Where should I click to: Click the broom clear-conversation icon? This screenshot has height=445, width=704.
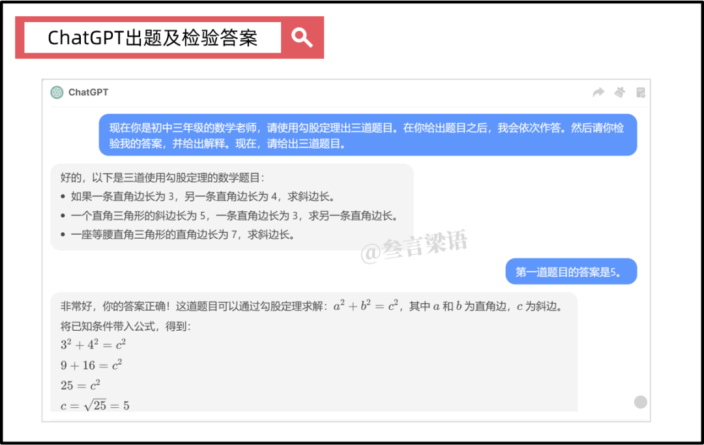620,92
